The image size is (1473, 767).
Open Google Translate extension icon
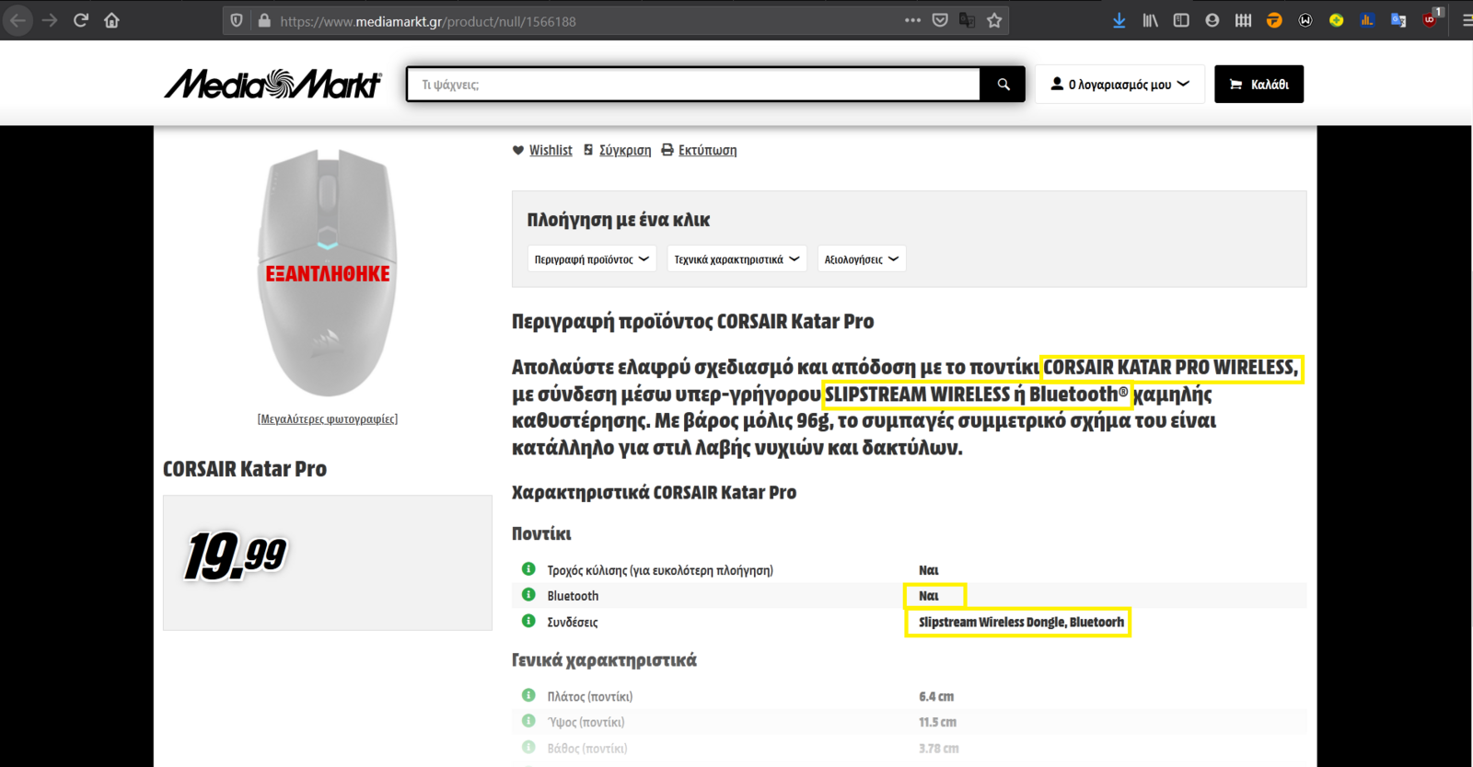coord(1398,20)
